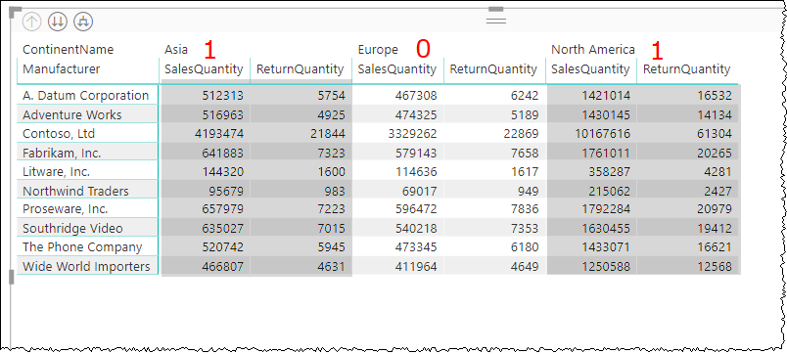
Task: Click the cell with value 540218
Action: click(x=416, y=228)
